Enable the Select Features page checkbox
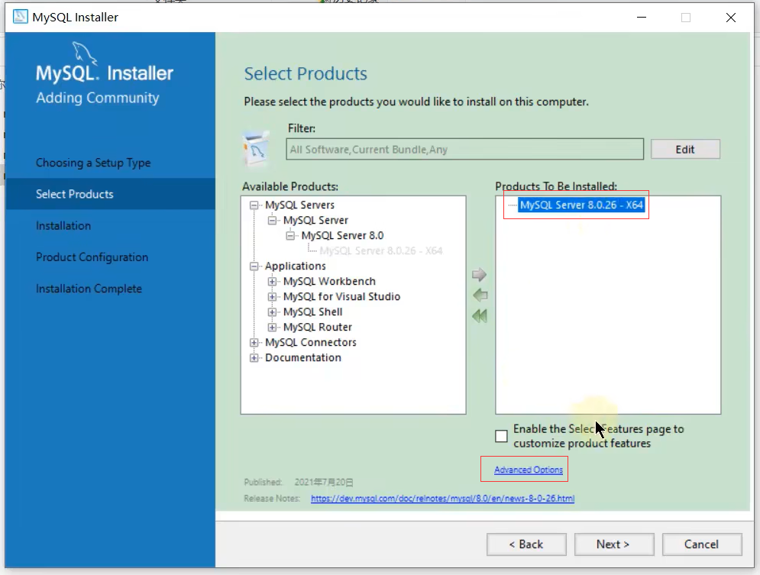Screen dimensions: 760x575 (x=501, y=436)
